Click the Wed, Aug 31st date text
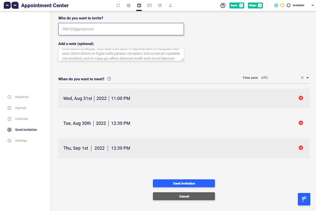 (78, 99)
